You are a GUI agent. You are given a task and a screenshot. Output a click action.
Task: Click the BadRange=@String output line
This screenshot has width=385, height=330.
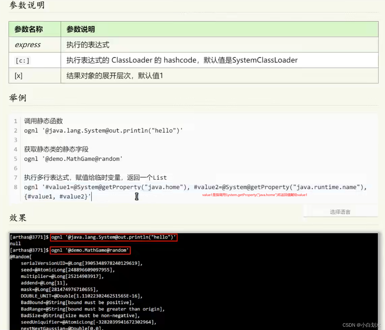coord(93,309)
